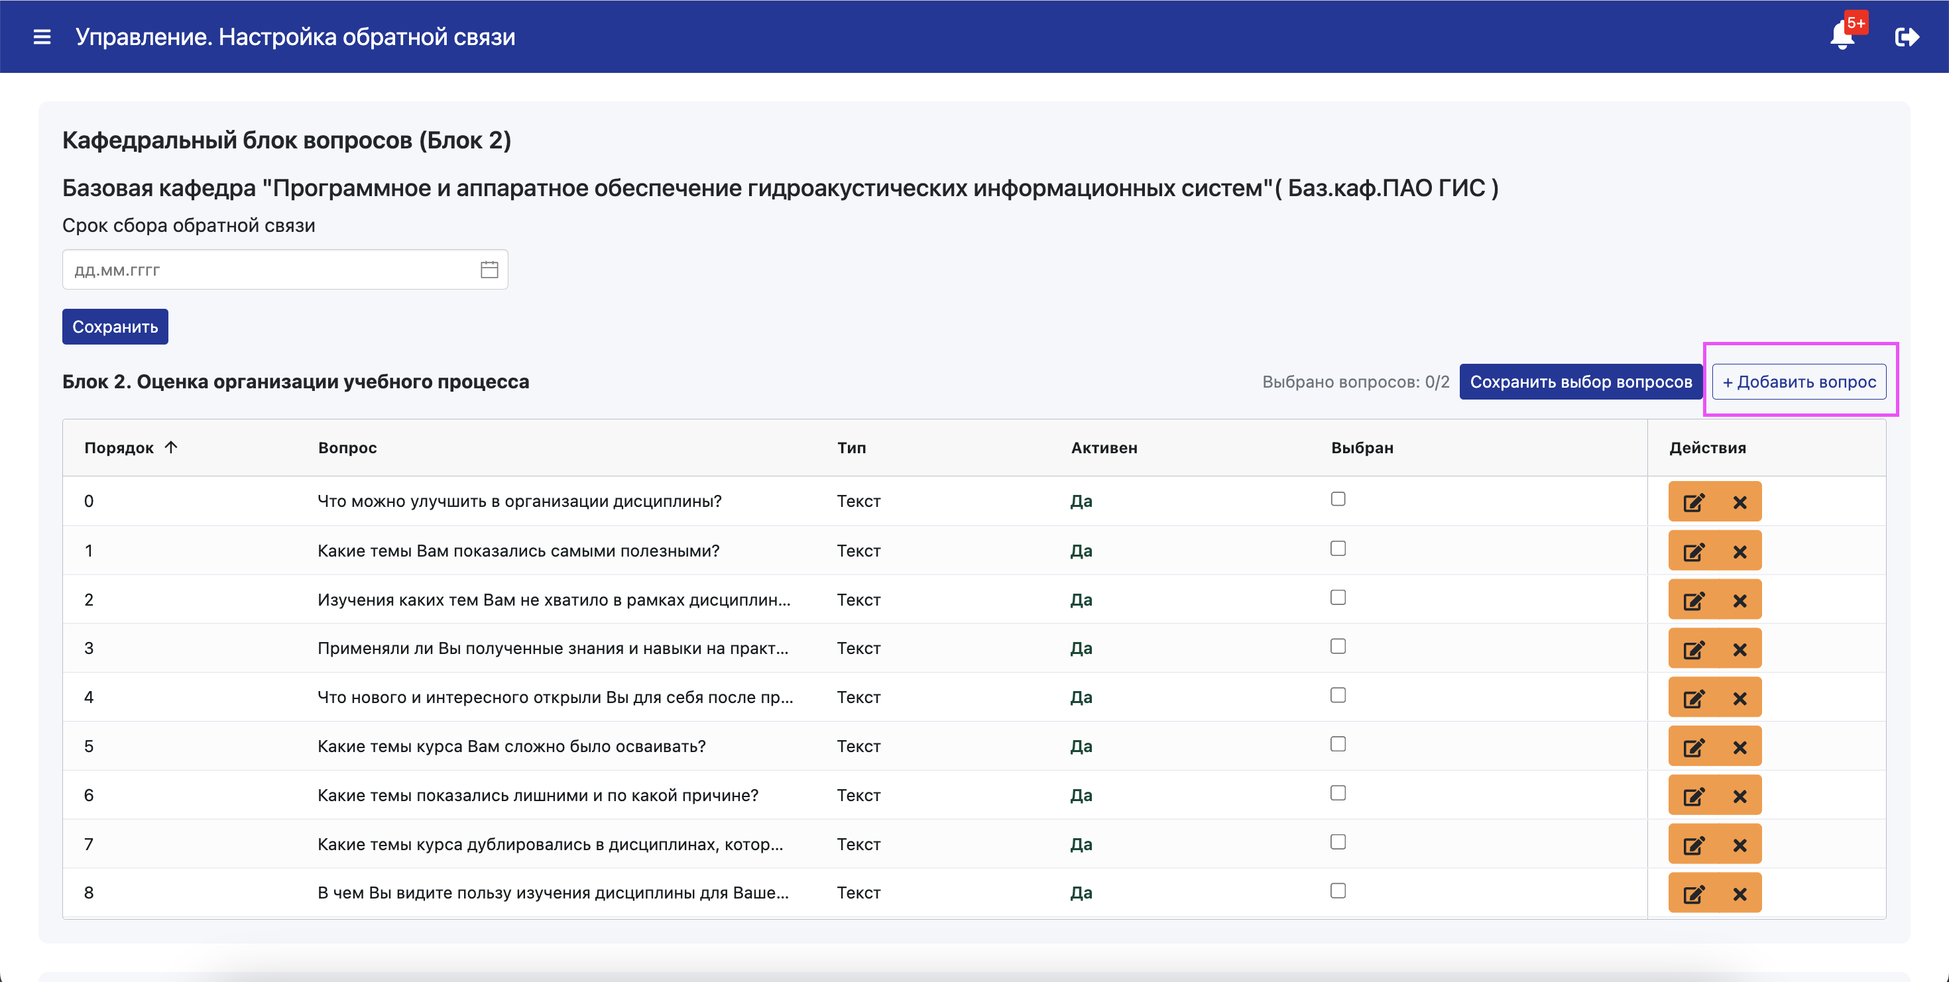The height and width of the screenshot is (982, 1949).
Task: Click the Активен column header
Action: coord(1104,447)
